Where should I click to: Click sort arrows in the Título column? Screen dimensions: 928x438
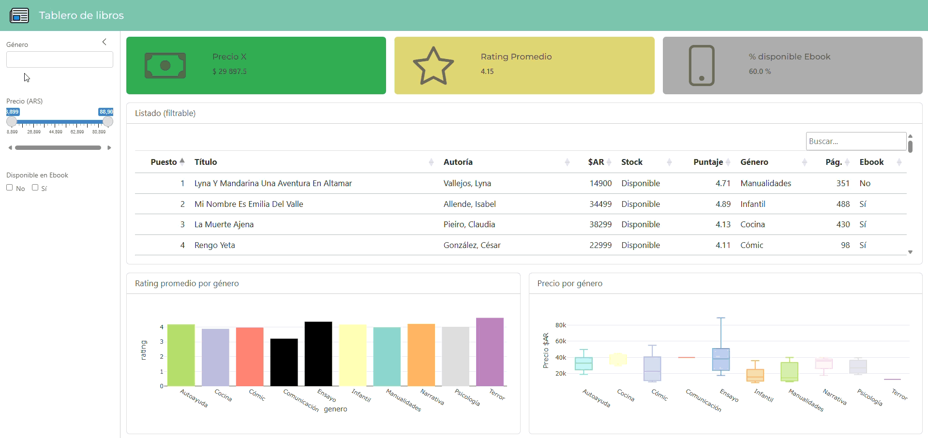click(x=431, y=162)
